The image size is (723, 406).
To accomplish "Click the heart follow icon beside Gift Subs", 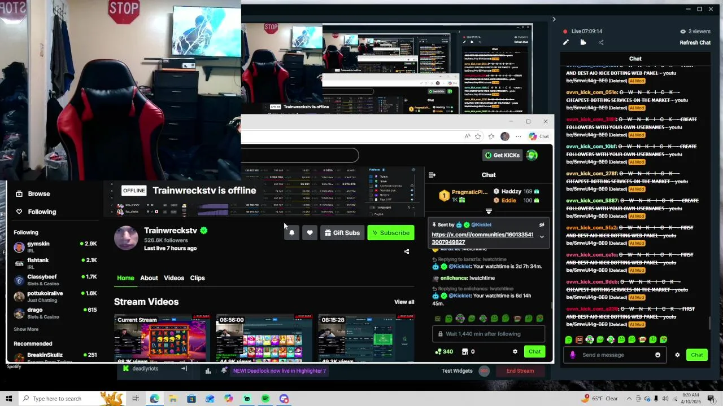I will pyautogui.click(x=310, y=233).
